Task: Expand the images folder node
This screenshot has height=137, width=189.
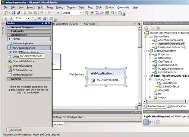Action: pos(150,97)
